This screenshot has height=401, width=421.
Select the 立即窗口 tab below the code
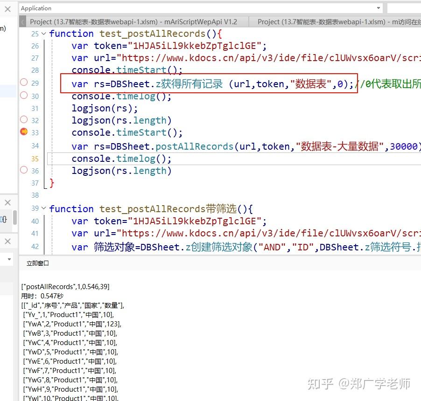point(37,263)
